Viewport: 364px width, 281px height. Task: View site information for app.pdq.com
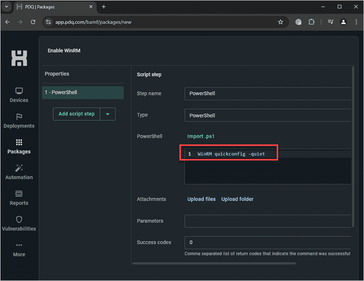[x=48, y=22]
